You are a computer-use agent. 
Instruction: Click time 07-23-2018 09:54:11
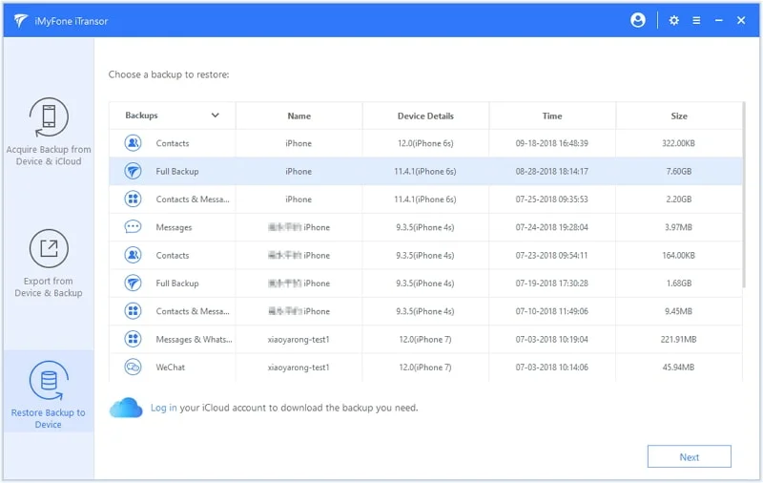552,255
